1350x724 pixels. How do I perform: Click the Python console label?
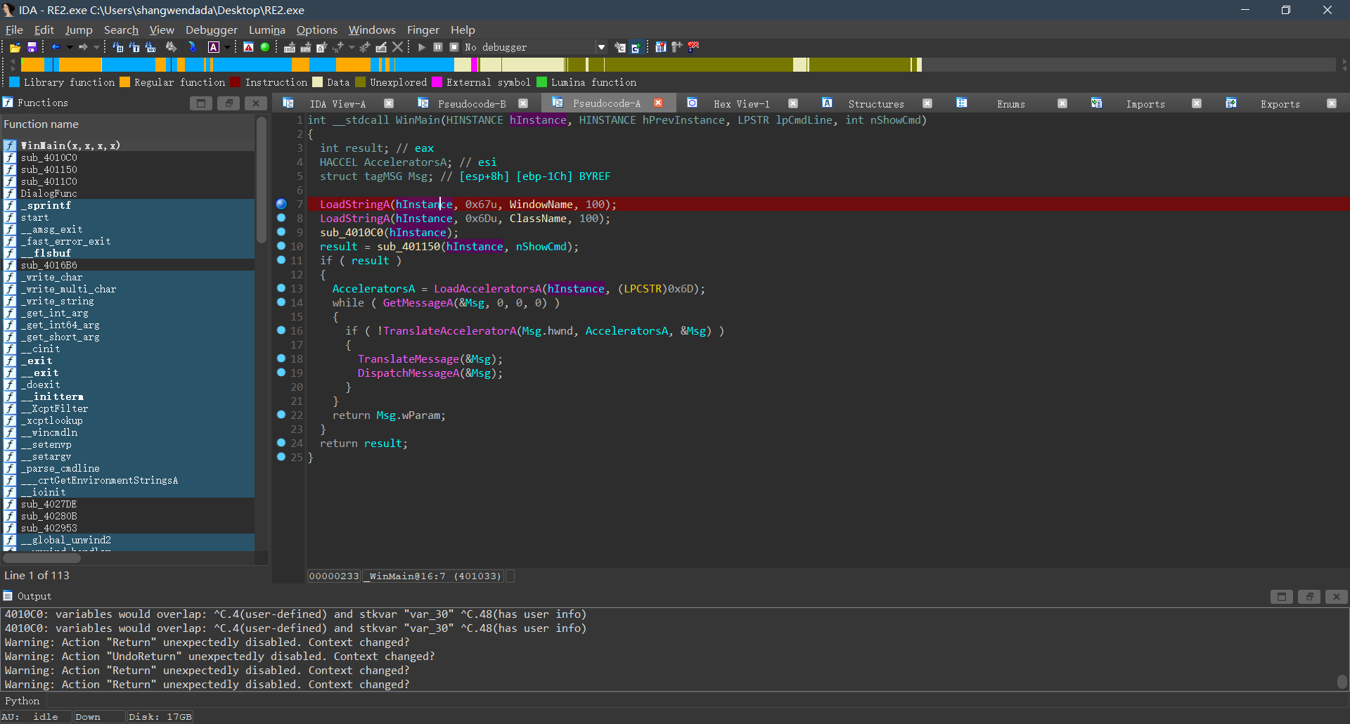[22, 701]
